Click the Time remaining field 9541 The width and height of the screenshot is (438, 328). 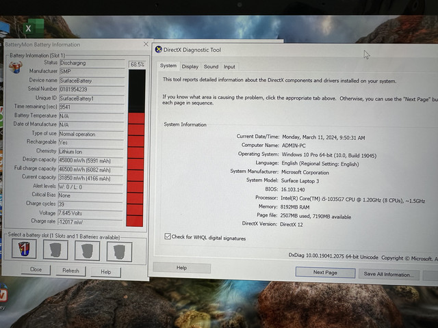tap(92, 107)
